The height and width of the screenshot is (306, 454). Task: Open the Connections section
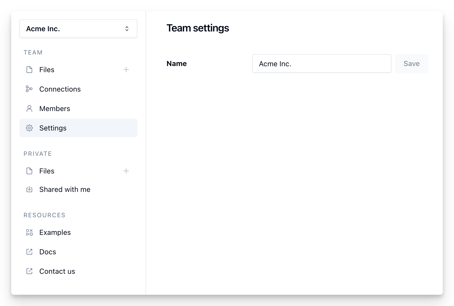coord(60,89)
